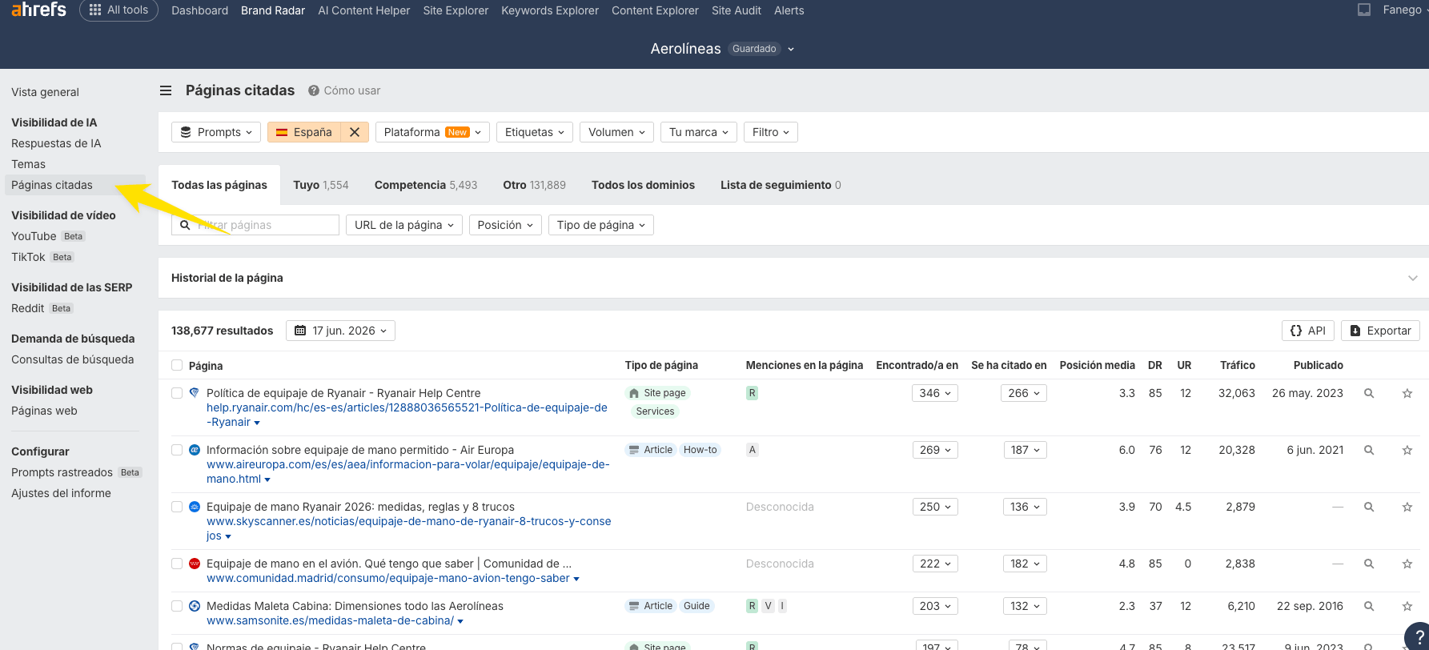Open the Prompts filter dropdown
1429x650 pixels.
coord(216,132)
